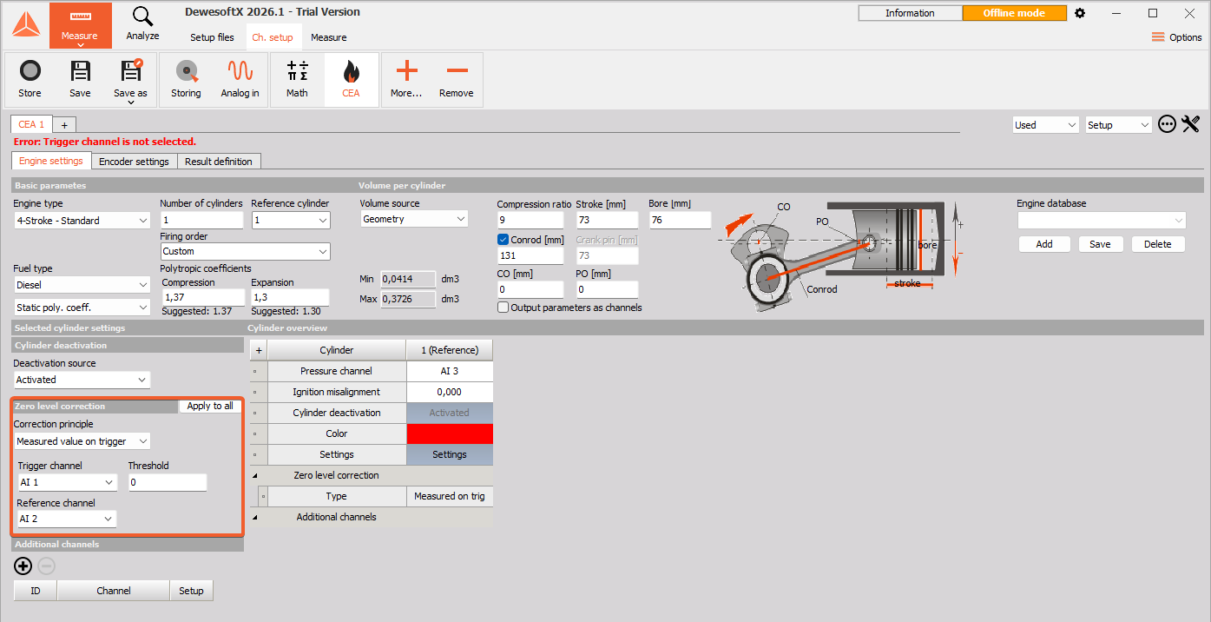Open the Engine database dropdown
This screenshot has height=622, width=1211.
[1102, 221]
